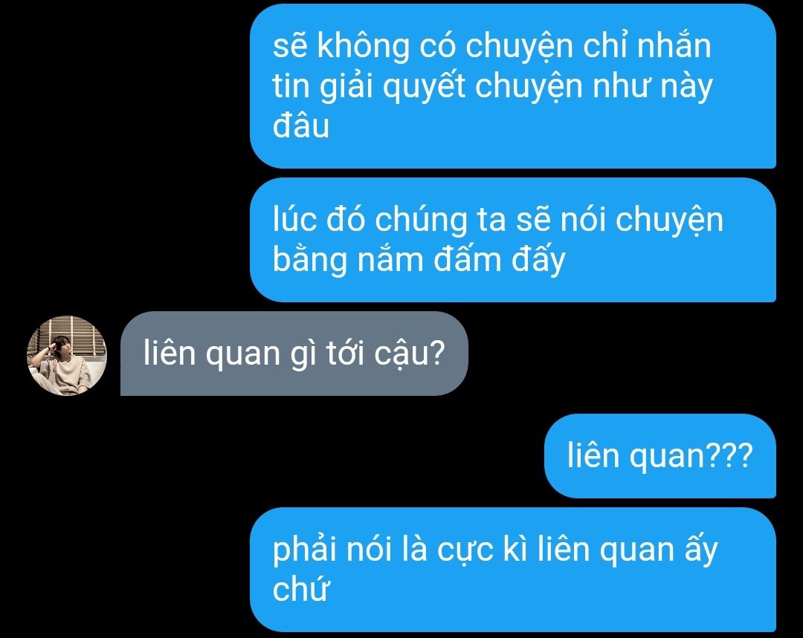Image resolution: width=803 pixels, height=638 pixels.
Task: Click the word 'đâu' in the top message
Action: point(300,126)
